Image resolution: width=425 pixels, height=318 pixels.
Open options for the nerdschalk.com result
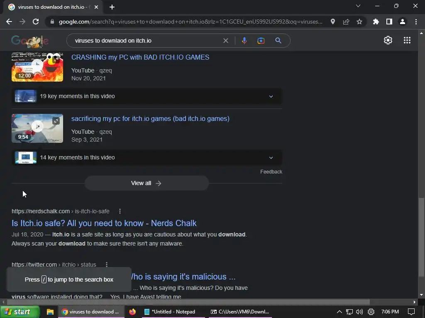(x=120, y=211)
